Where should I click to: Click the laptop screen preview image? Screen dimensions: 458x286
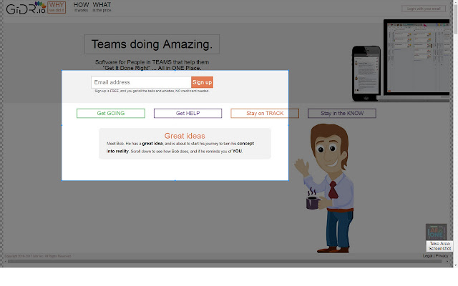417,57
